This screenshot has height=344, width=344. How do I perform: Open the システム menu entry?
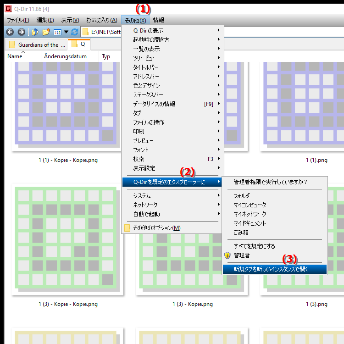coord(172,196)
